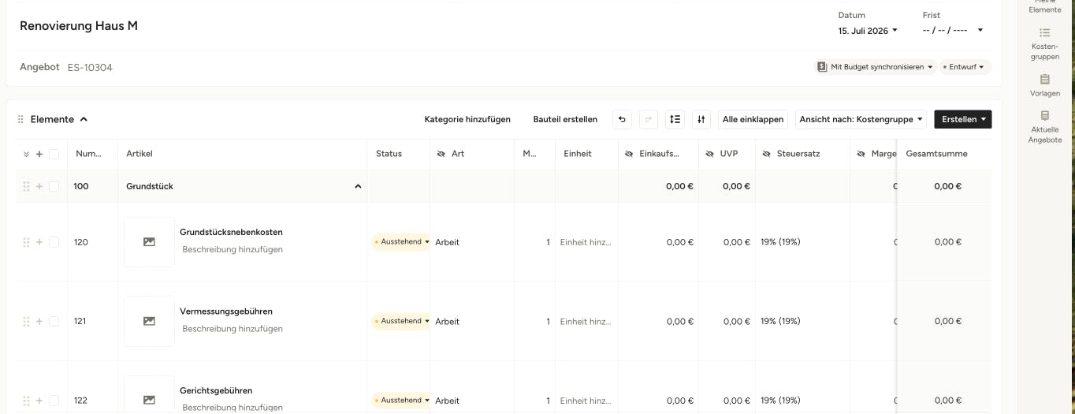Click Einheit hinzufügen field in row 121
The image size is (1075, 414).
(586, 321)
